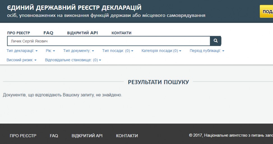Open ВІДКРИТИЙ API in top menu
The width and height of the screenshot is (273, 144).
pos(82,33)
